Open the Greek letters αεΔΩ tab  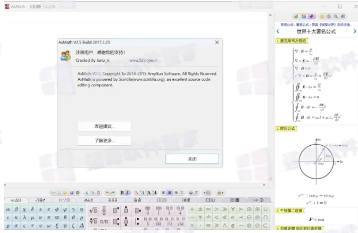[x=16, y=200]
